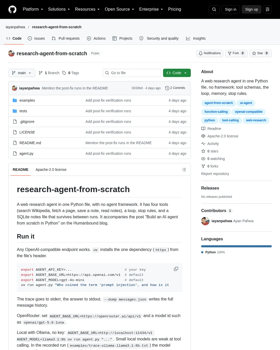Image resolution: width=280 pixels, height=350 pixels.
Task: Click the Sign in button
Action: [231, 9]
